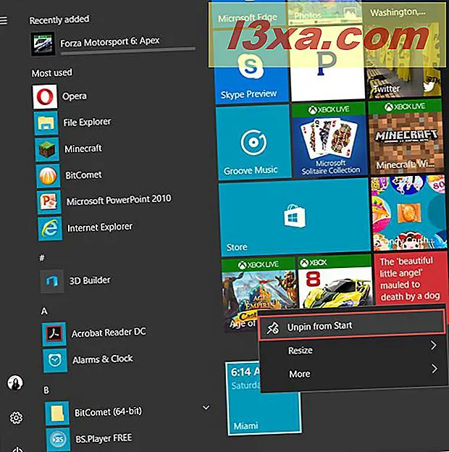The height and width of the screenshot is (452, 449).
Task: Click the 3D Builder icon
Action: coord(52,281)
